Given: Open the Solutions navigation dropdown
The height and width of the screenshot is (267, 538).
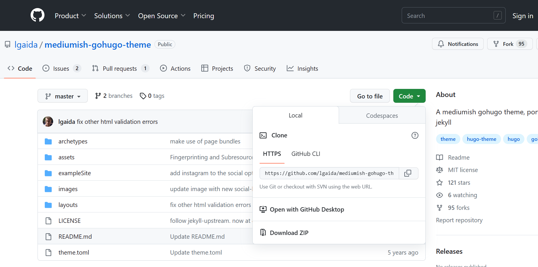Looking at the screenshot, I should (x=112, y=16).
